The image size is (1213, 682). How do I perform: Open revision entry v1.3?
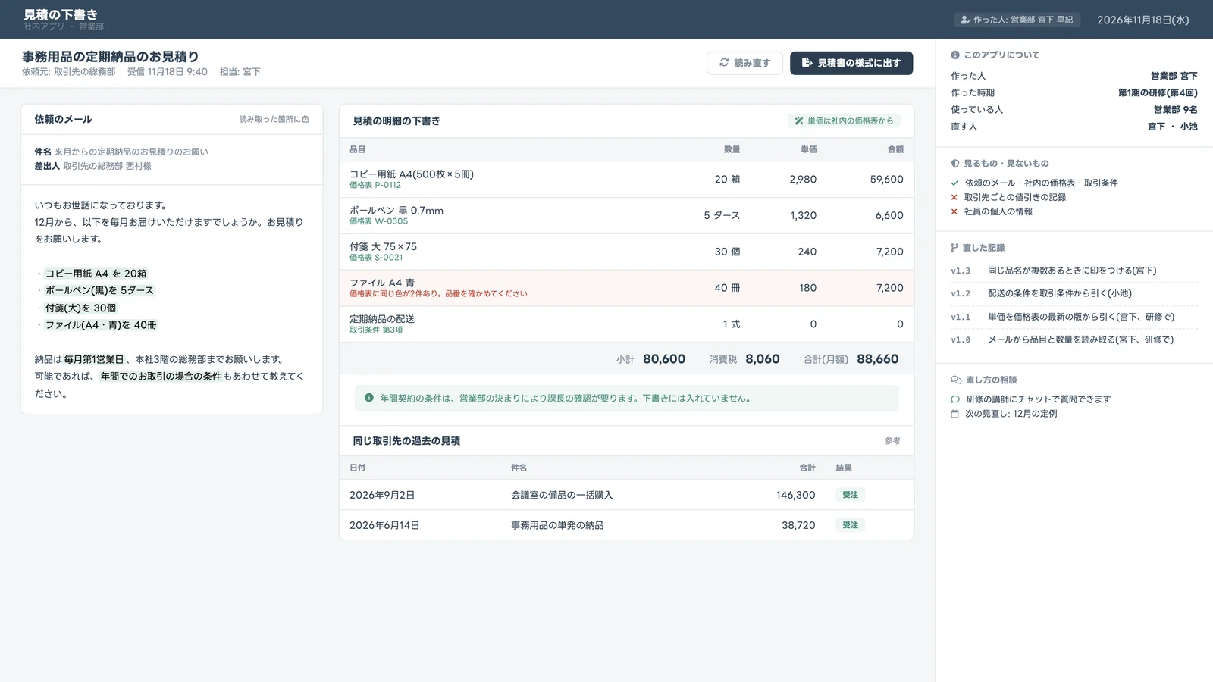coord(1074,271)
